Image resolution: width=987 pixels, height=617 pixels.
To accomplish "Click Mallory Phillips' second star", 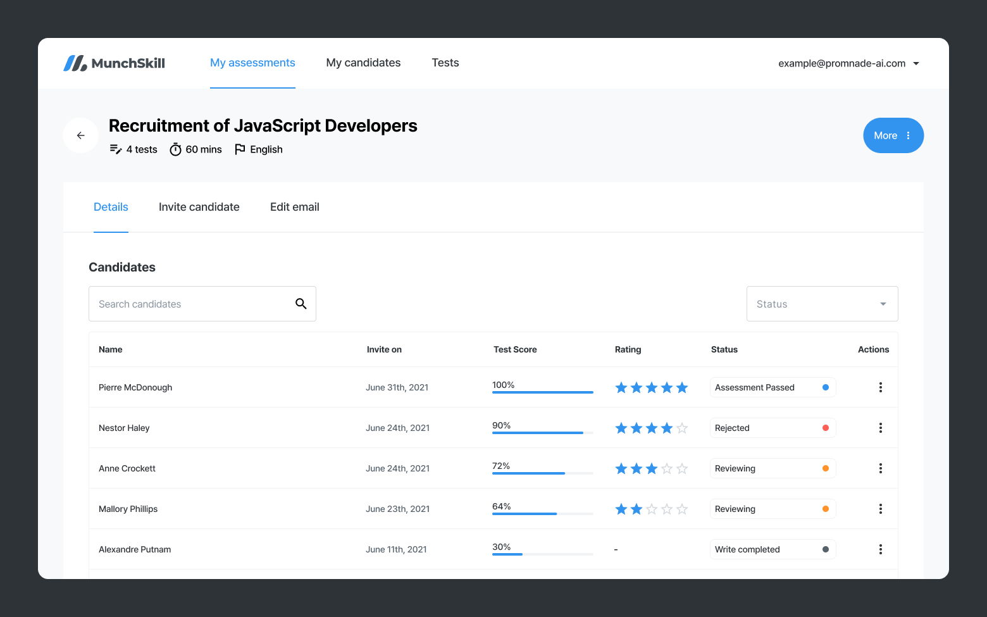I will pyautogui.click(x=636, y=509).
